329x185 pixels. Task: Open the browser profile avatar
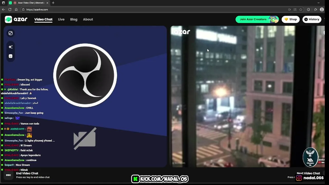322,10
